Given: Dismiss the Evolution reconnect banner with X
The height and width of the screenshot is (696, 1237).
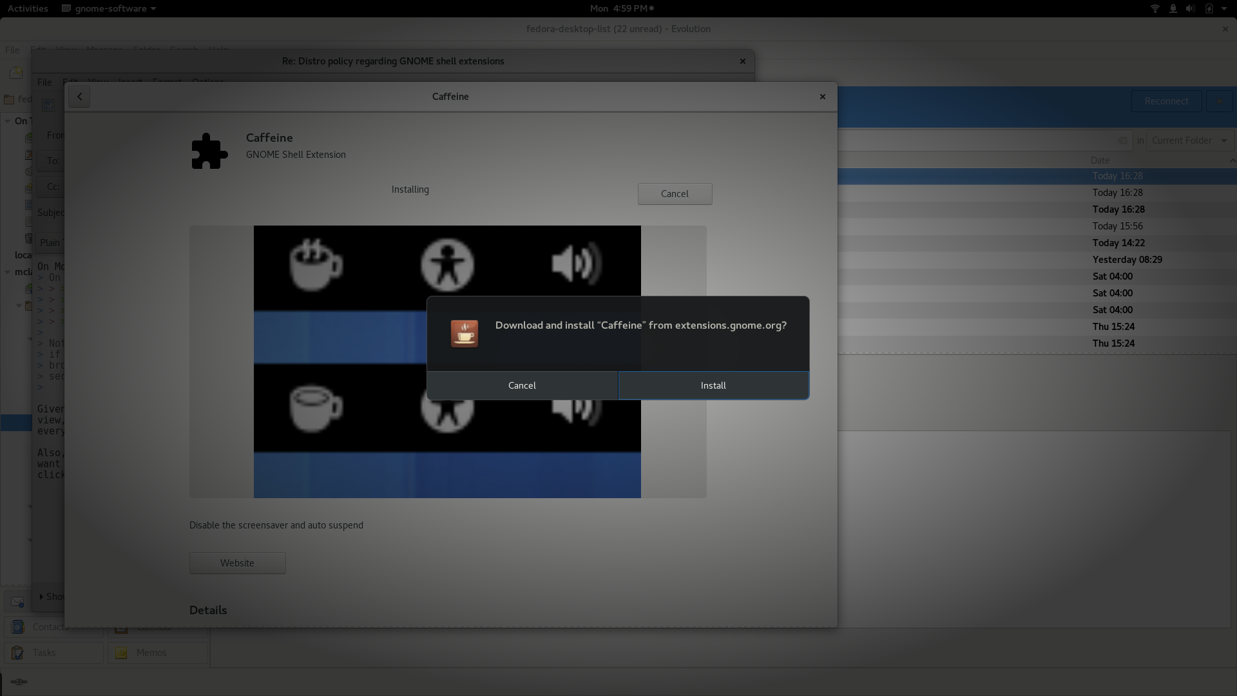Looking at the screenshot, I should coord(1219,101).
